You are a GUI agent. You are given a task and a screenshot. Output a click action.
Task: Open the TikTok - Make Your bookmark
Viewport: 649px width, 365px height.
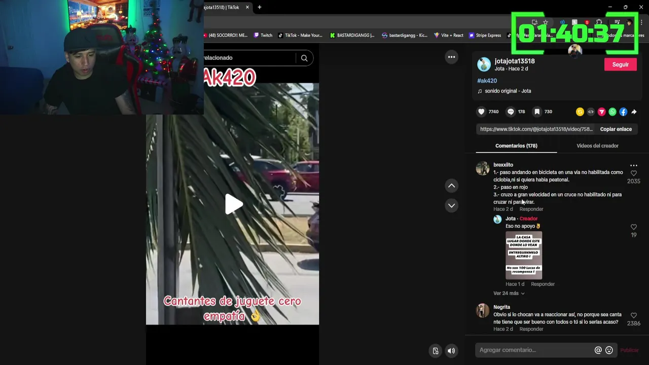pyautogui.click(x=300, y=35)
